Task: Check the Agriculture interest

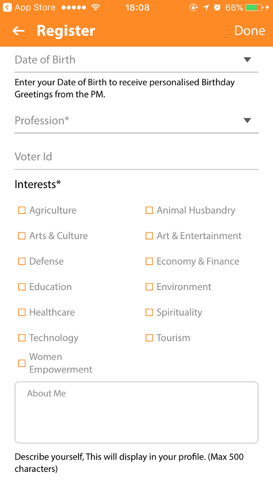Action: point(21,210)
